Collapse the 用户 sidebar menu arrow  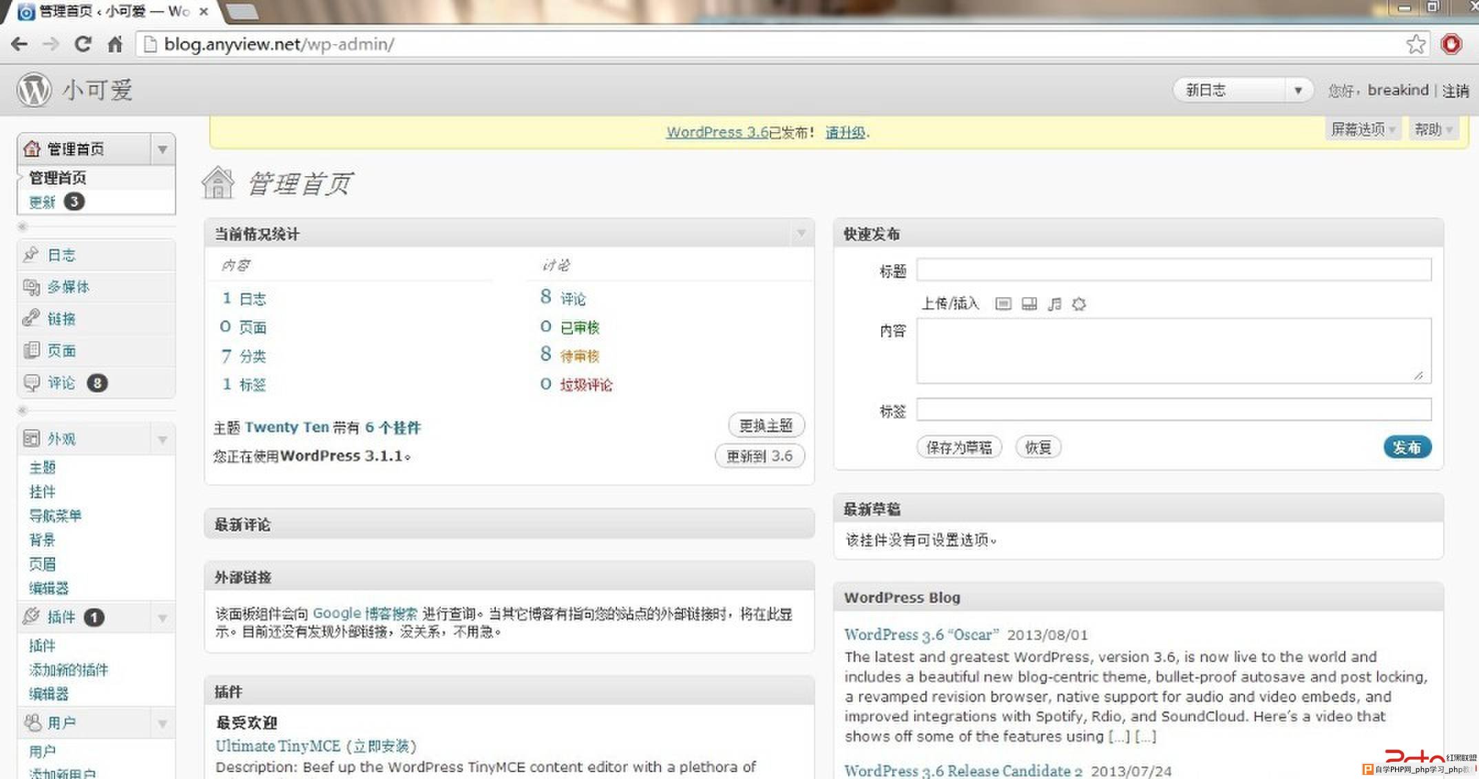point(162,723)
